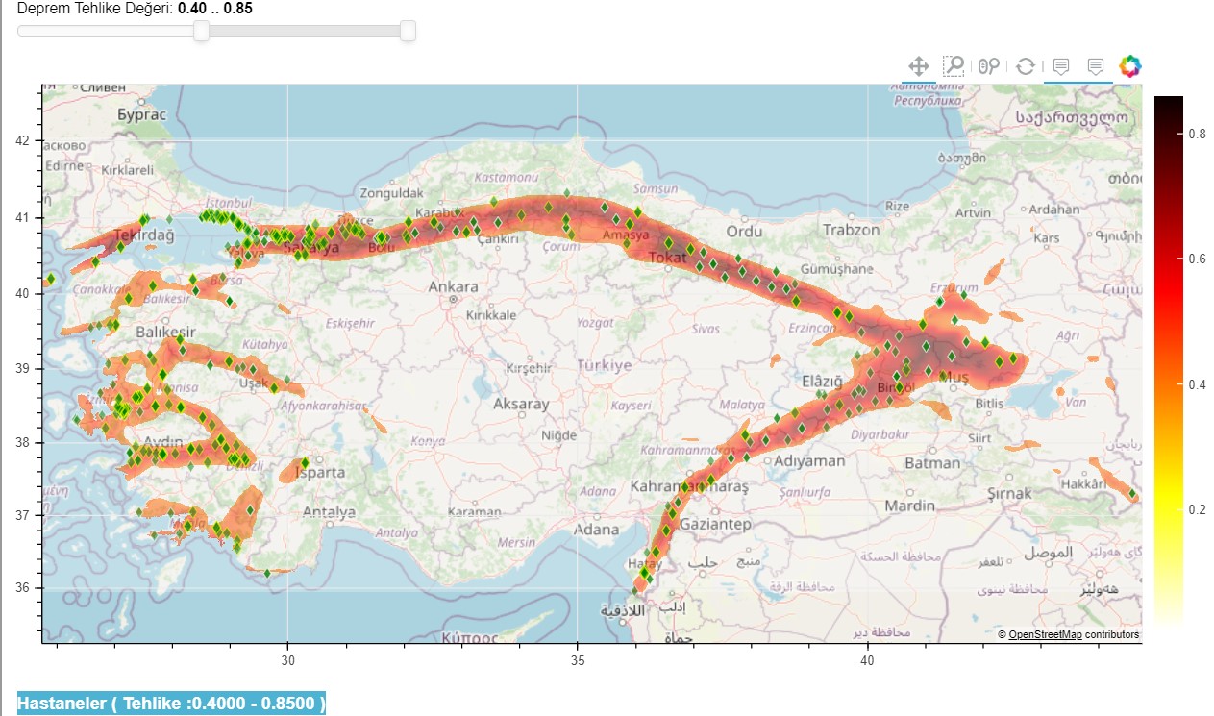Select the Box Zoom tool
The width and height of the screenshot is (1214, 716).
click(954, 66)
